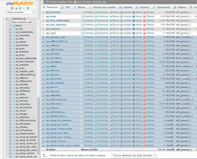Expand wp_wfConfig node in sidebar tree
Viewport: 197px width, 159px height.
[x=10, y=85]
